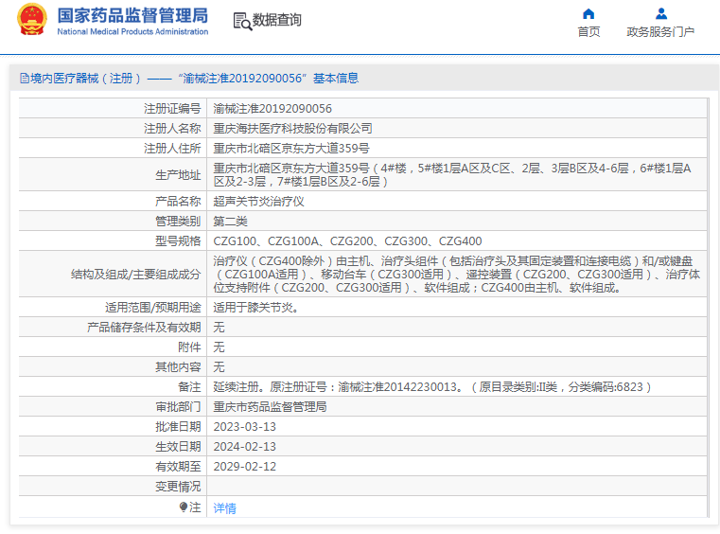Open the 详情 link in the notes row

[x=224, y=508]
